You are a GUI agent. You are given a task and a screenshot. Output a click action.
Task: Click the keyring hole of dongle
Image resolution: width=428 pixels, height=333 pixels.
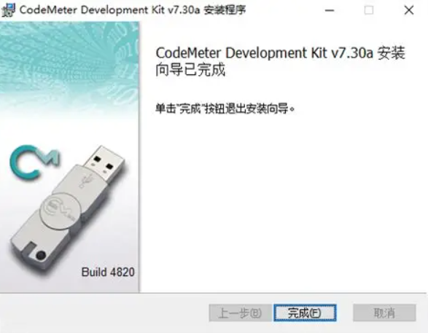pyautogui.click(x=41, y=255)
